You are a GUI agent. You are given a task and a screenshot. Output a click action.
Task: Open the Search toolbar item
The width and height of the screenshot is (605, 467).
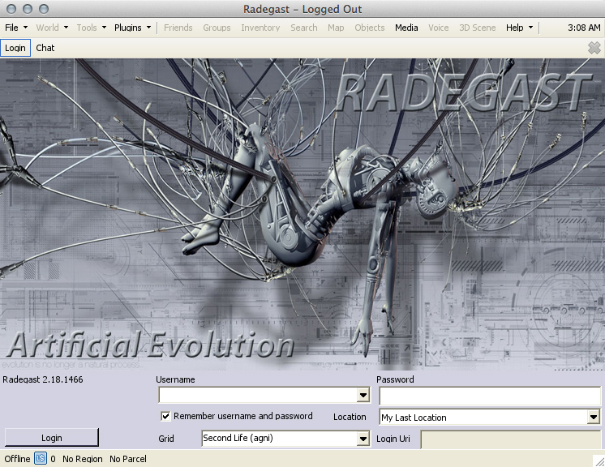tap(304, 28)
